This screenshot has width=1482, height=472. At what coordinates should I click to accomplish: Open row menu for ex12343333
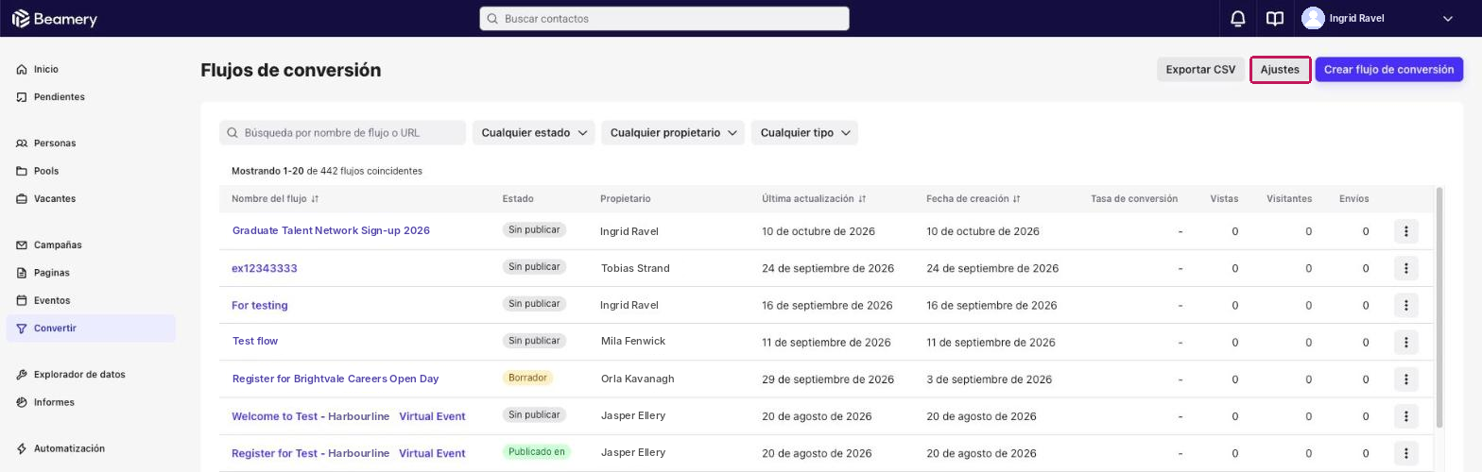pyautogui.click(x=1406, y=268)
